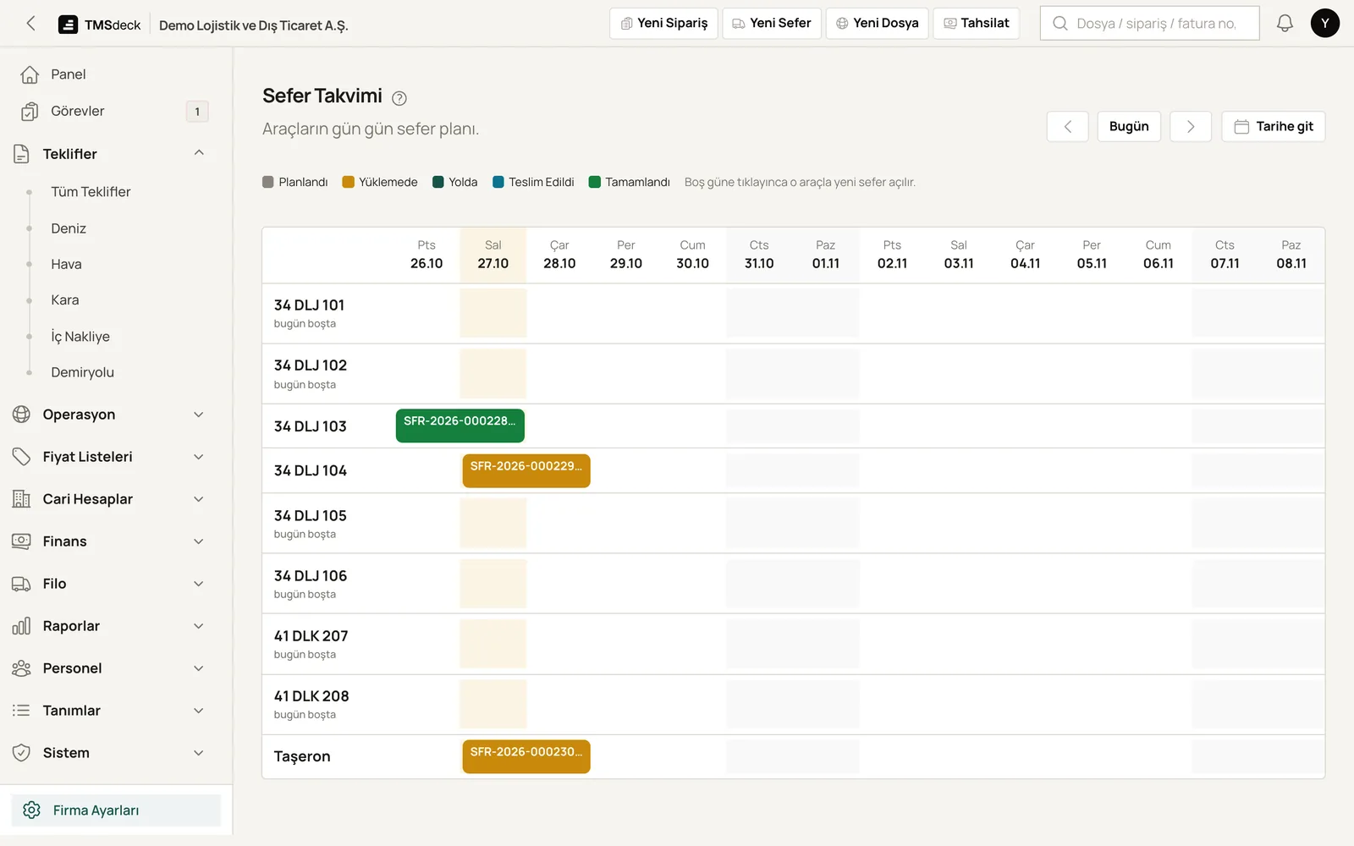Click the Cari Hesaplar building icon

tap(21, 499)
